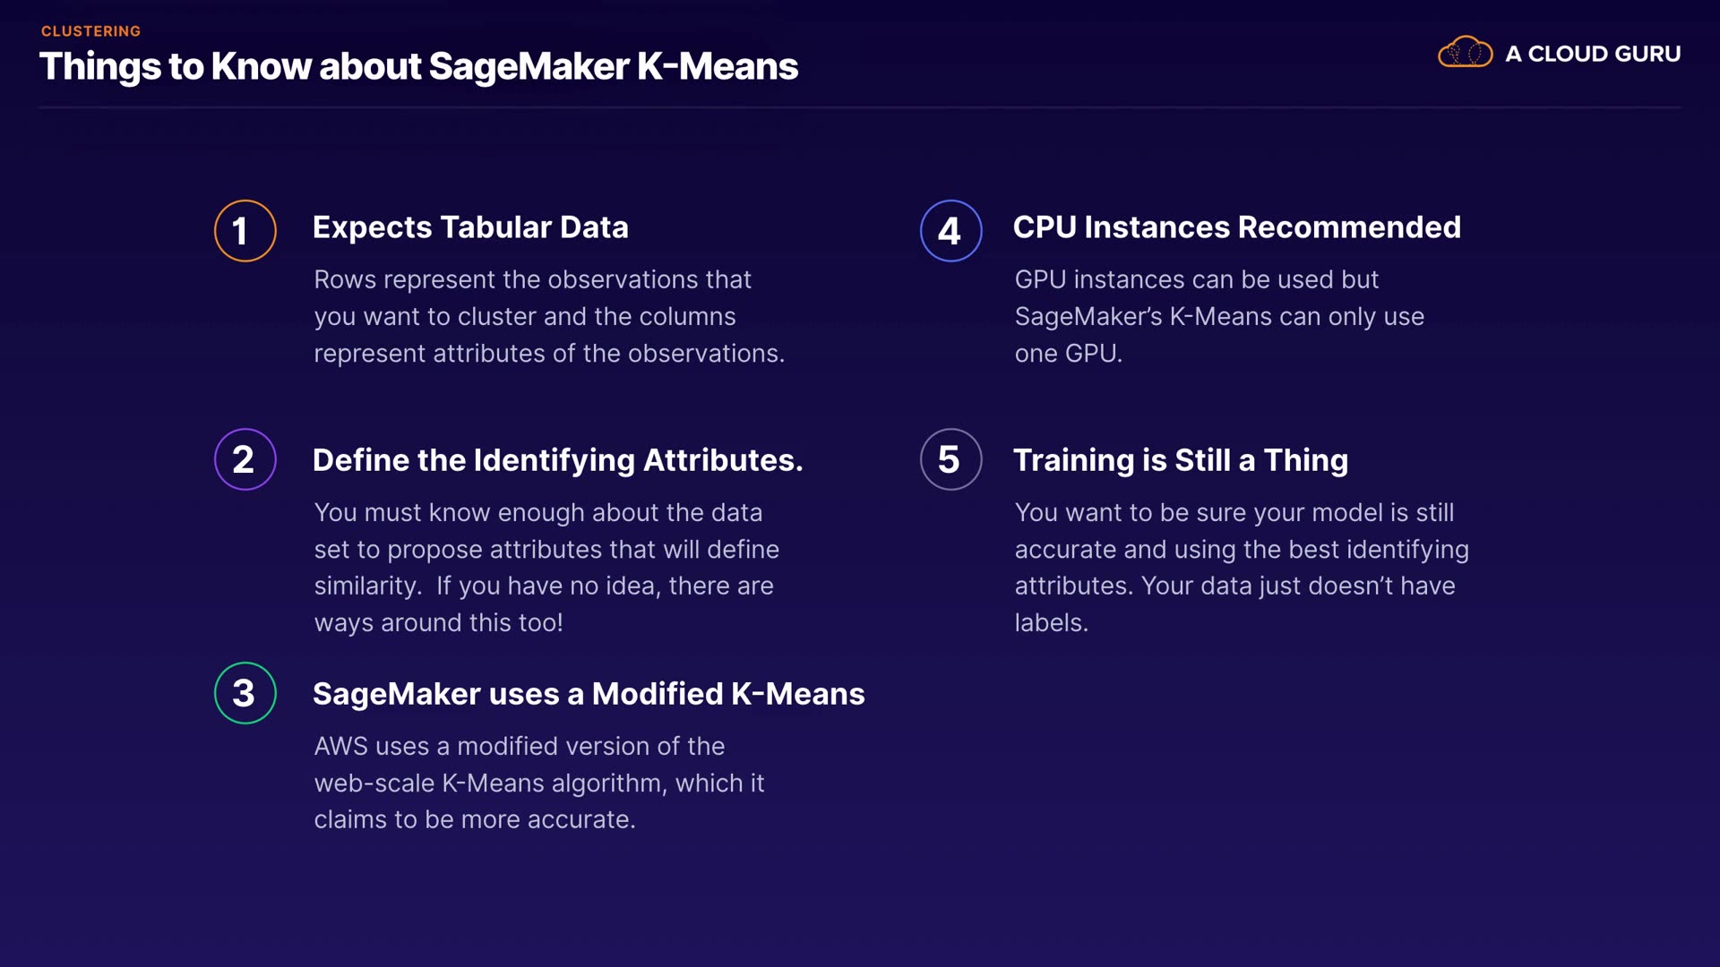Screen dimensions: 1720x967
Task: Click the paragraph about proposing similarity attributes
Action: pos(546,568)
